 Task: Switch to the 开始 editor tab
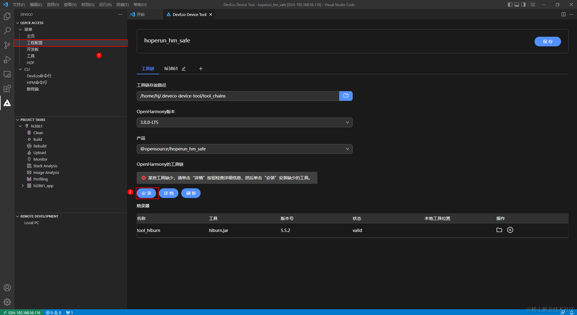tap(141, 14)
